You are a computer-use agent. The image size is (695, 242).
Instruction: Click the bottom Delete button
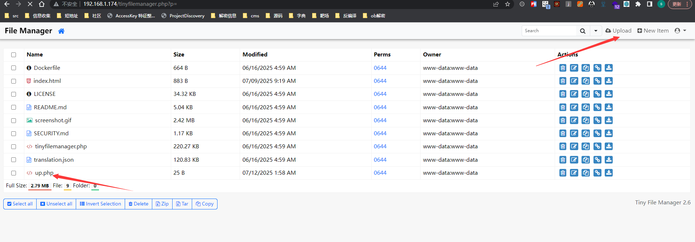click(138, 204)
